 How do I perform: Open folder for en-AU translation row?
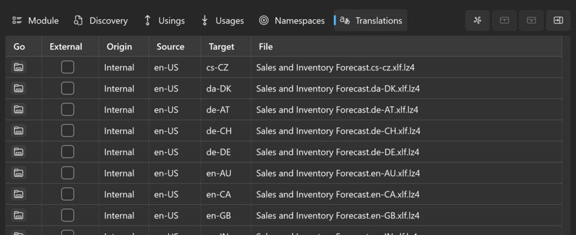(19, 173)
